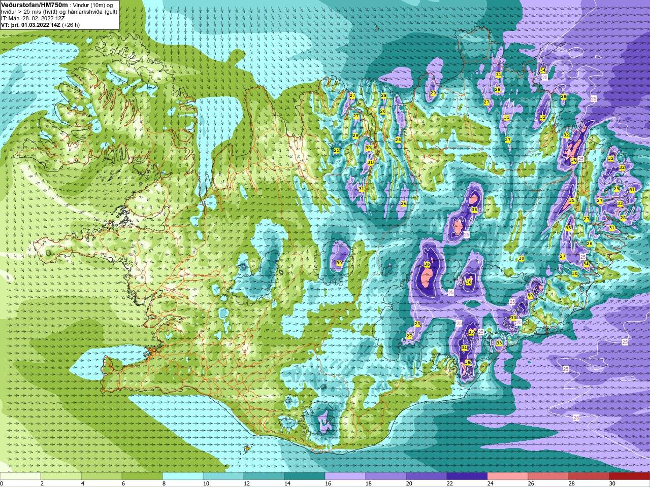Select the light lavender 16–18 scale swatch
The height and width of the screenshot is (487, 650).
pyautogui.click(x=345, y=476)
